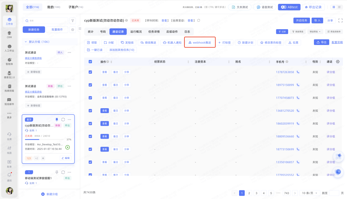This screenshot has width=347, height=199.
Task: Click the jump-to page number input field
Action: click(334, 193)
